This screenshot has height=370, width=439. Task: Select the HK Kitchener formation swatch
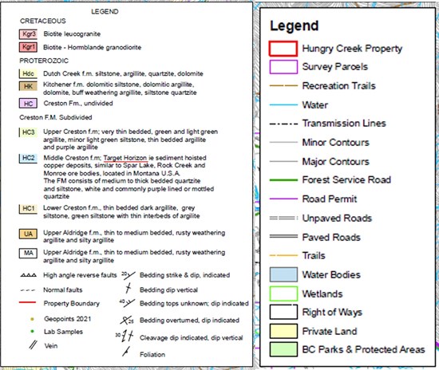(x=28, y=86)
